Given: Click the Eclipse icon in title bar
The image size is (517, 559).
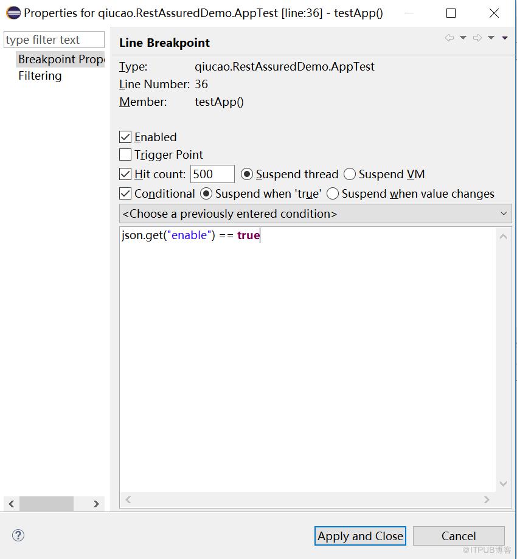Looking at the screenshot, I should tap(13, 13).
